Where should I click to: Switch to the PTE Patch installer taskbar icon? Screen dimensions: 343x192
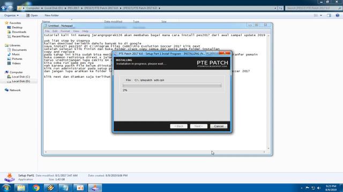[95, 188]
